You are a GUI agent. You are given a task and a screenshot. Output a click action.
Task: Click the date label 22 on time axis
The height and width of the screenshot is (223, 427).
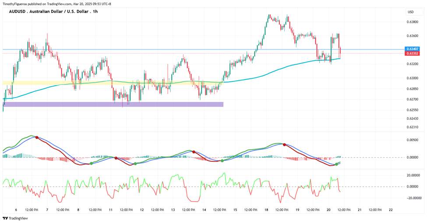pyautogui.click(x=391, y=210)
